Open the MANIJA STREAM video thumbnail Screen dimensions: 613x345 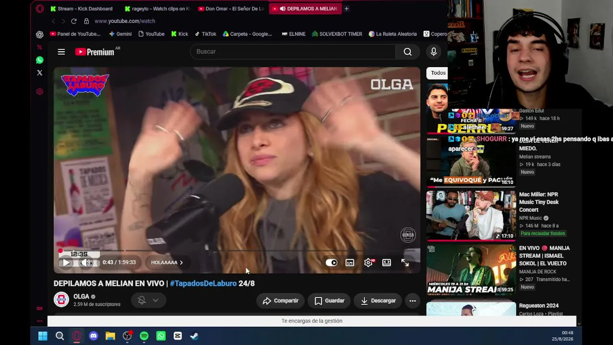point(471,270)
